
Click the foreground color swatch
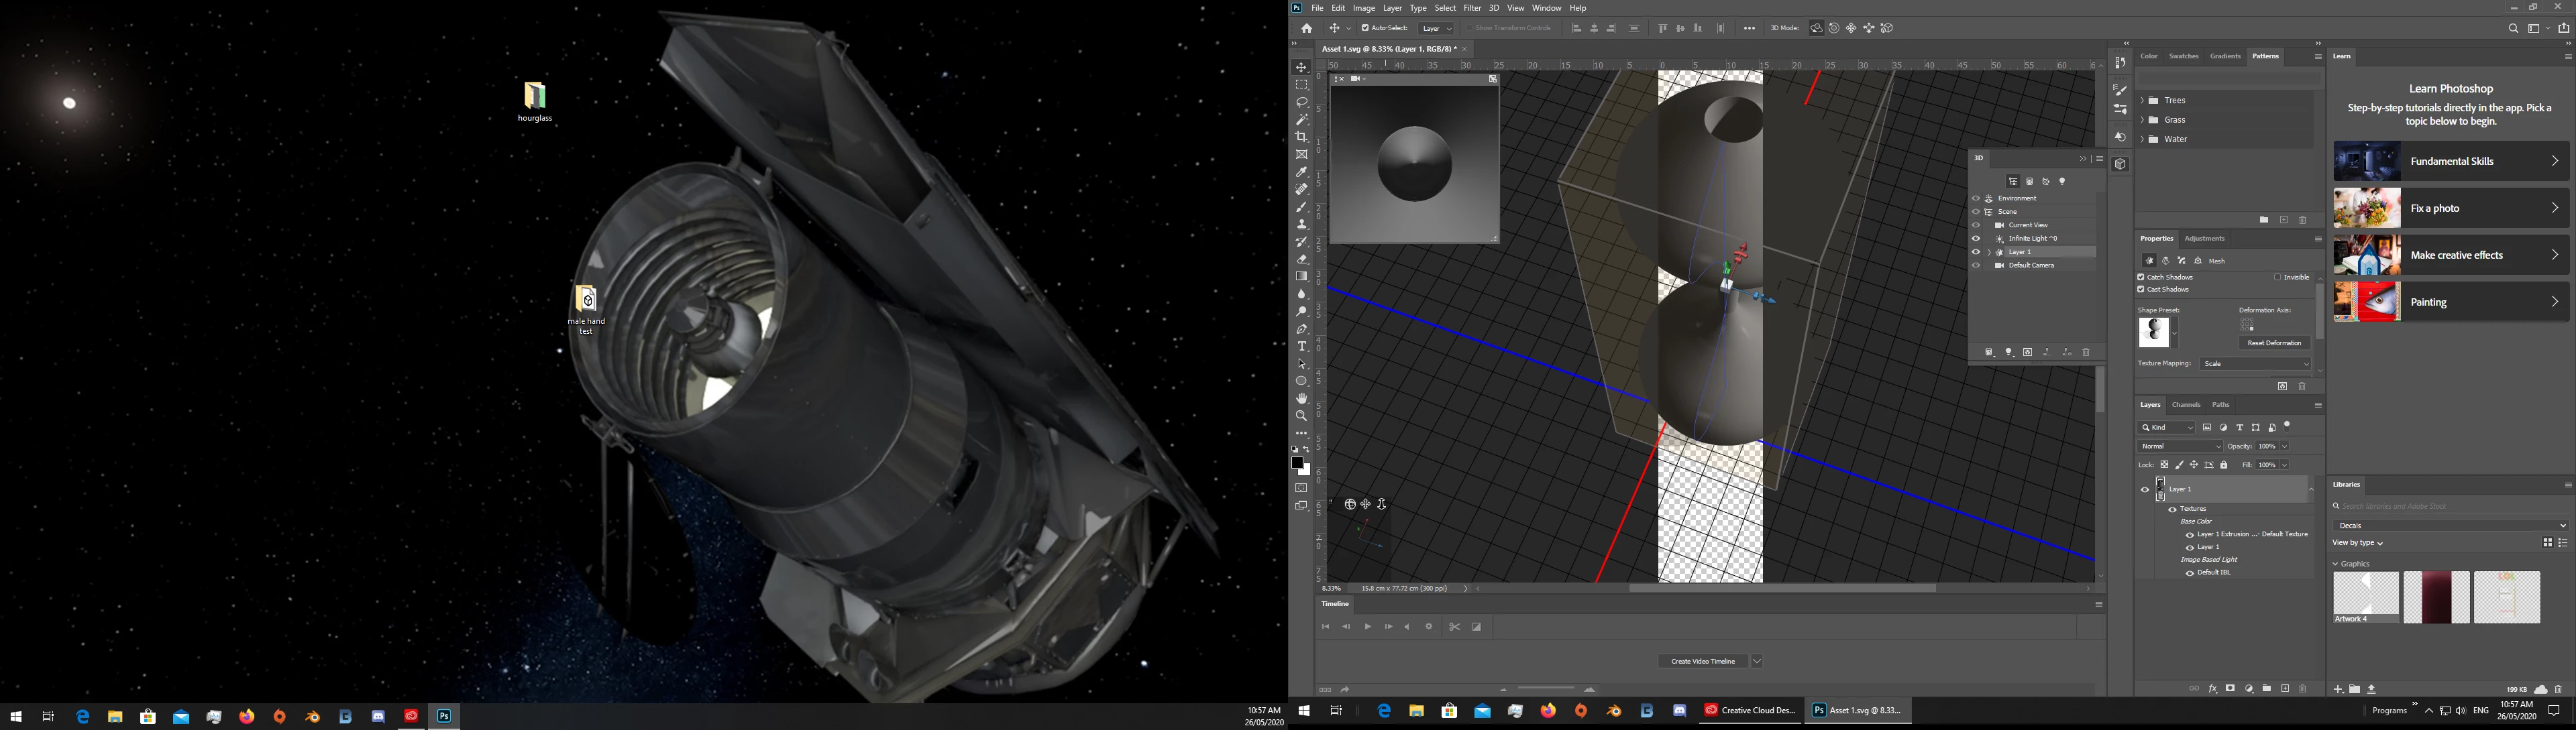point(1297,463)
